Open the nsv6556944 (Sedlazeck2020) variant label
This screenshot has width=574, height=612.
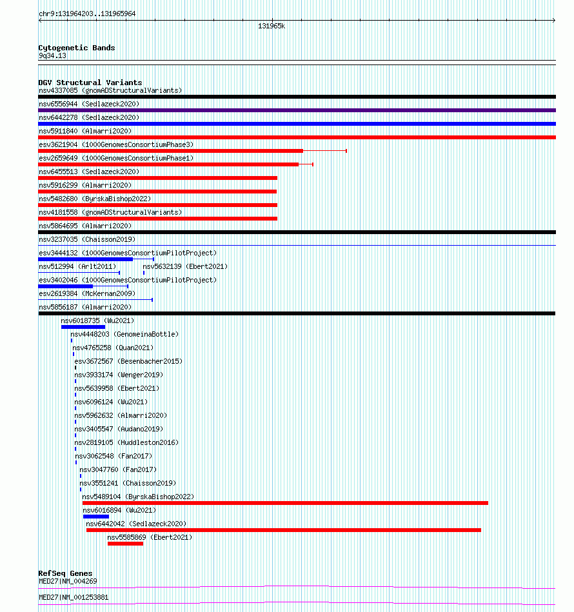[89, 104]
